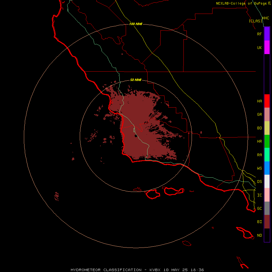Click the HA red color swatch
This screenshot has width=272, height=272.
coord(267,101)
